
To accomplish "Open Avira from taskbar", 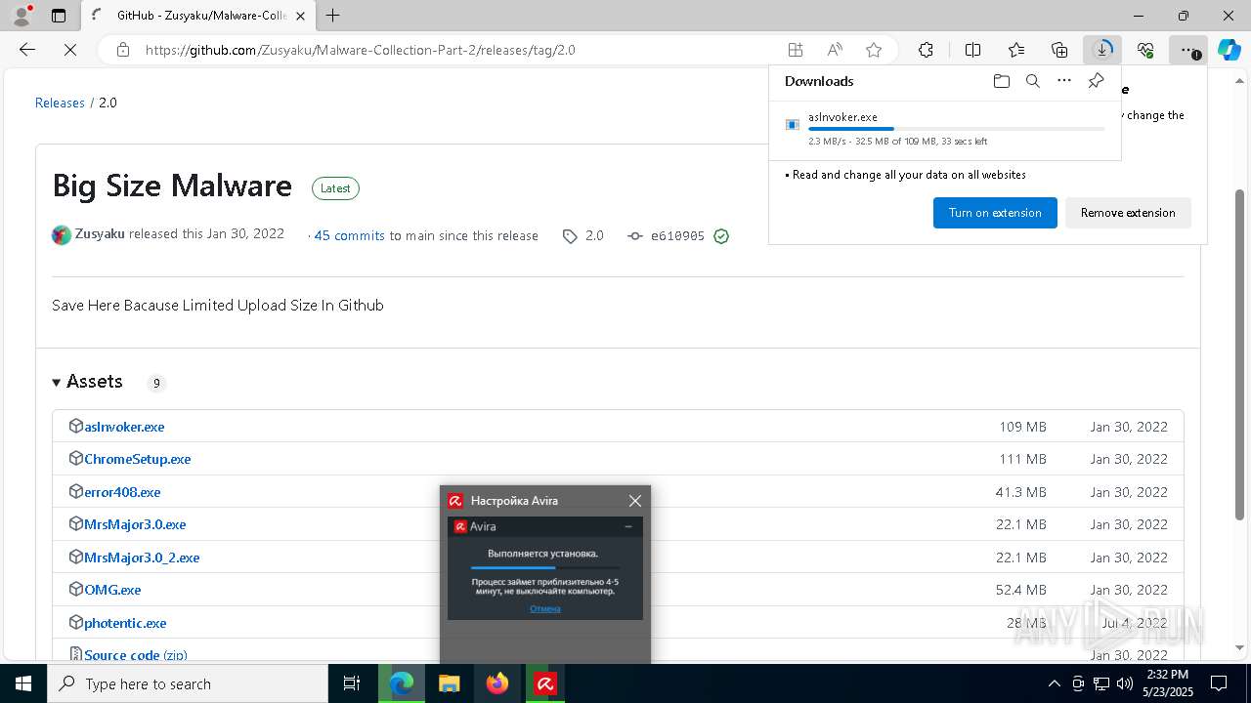I will (545, 683).
